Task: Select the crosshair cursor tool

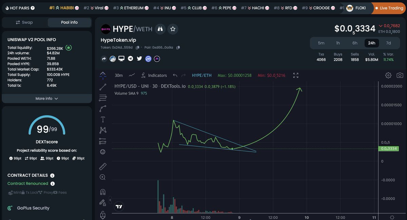Action: click(103, 75)
